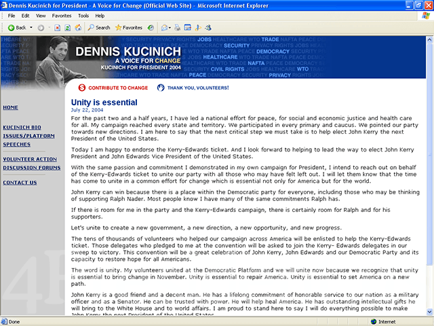Click the Messenger icon in toolbar
This screenshot has width=434, height=326.
click(208, 28)
